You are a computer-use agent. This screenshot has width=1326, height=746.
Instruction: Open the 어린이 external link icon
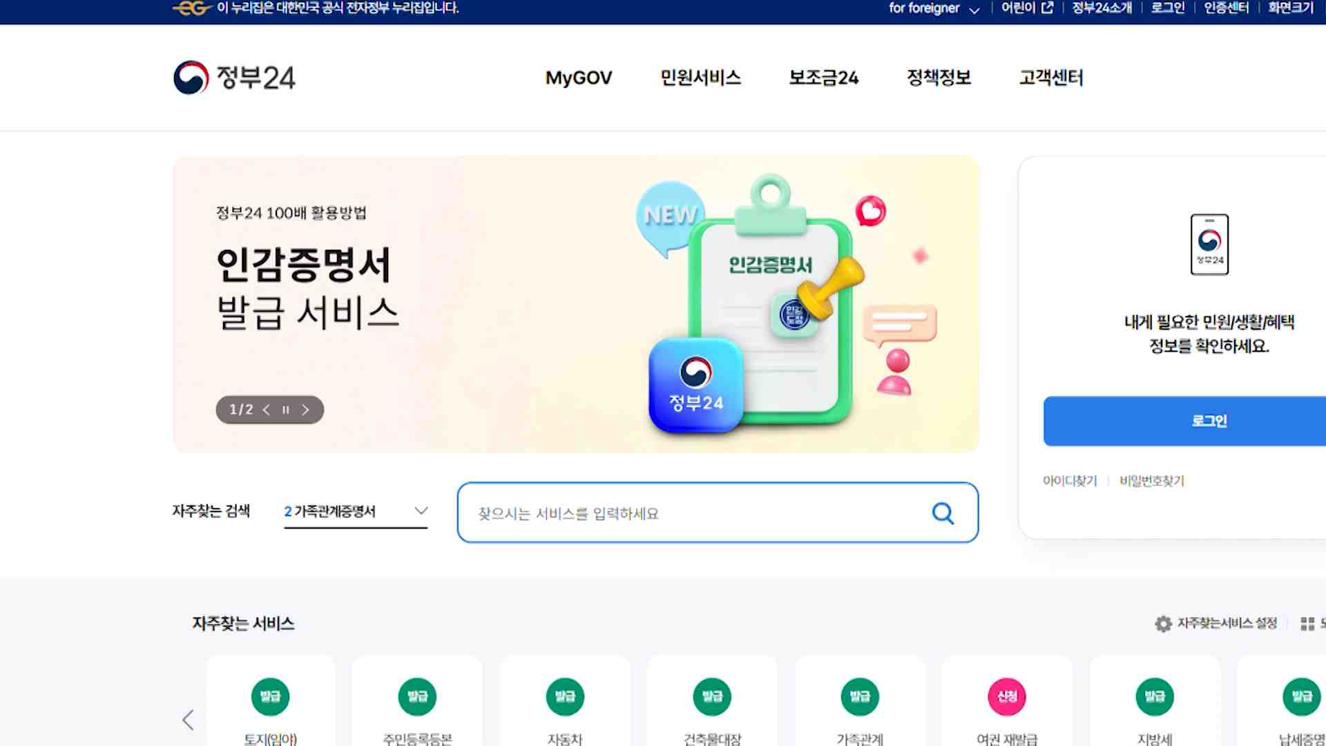(1047, 8)
